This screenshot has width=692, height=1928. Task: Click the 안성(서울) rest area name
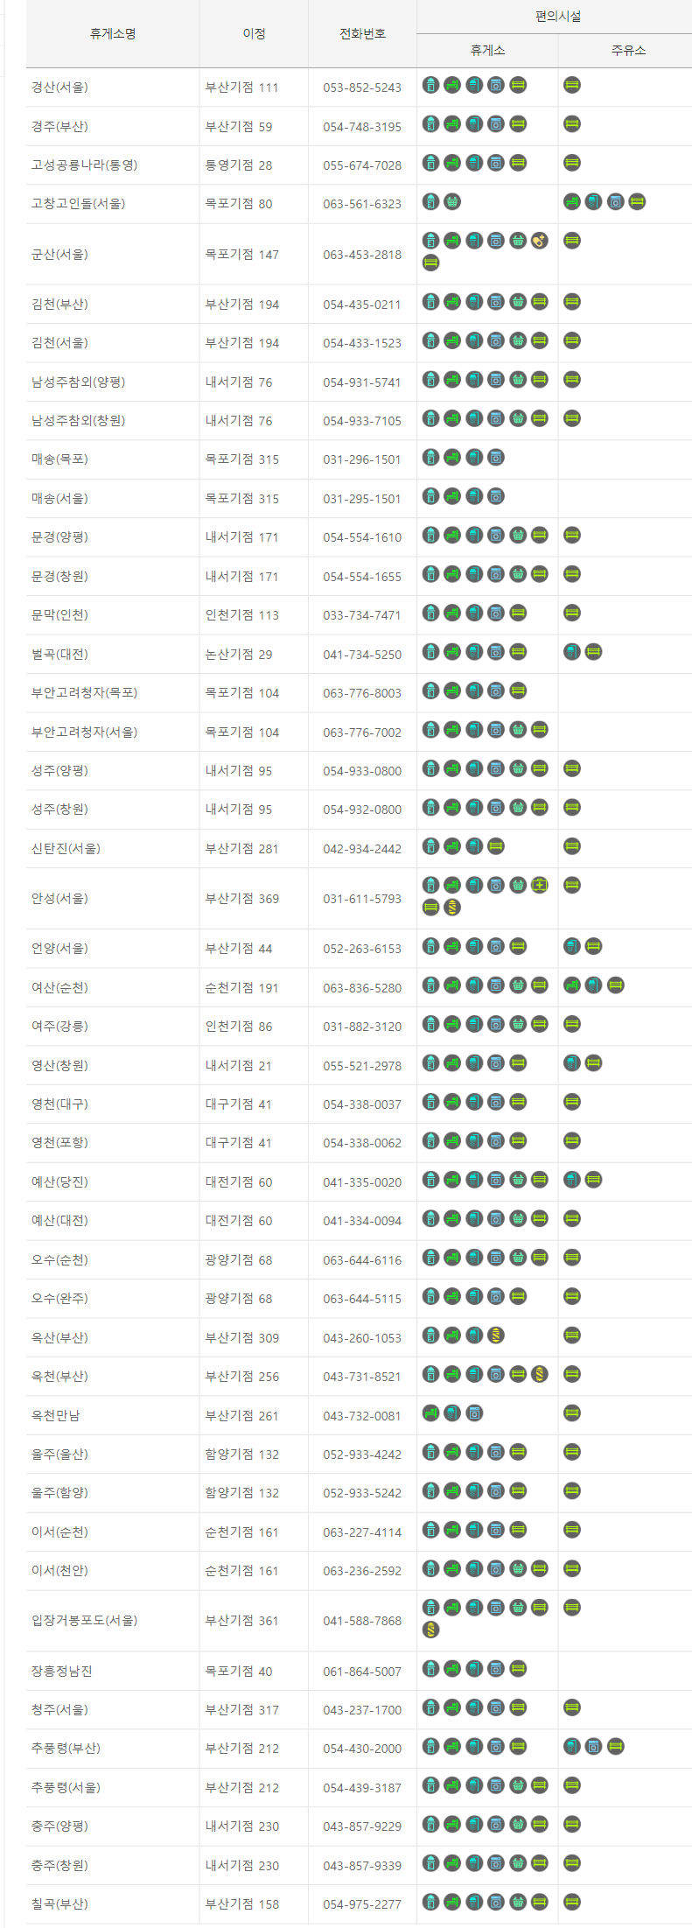(x=59, y=899)
